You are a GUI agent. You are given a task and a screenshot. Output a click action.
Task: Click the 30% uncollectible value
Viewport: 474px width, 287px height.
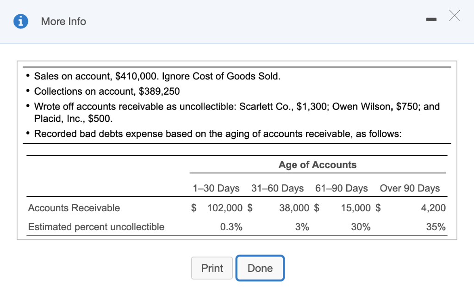pos(361,227)
